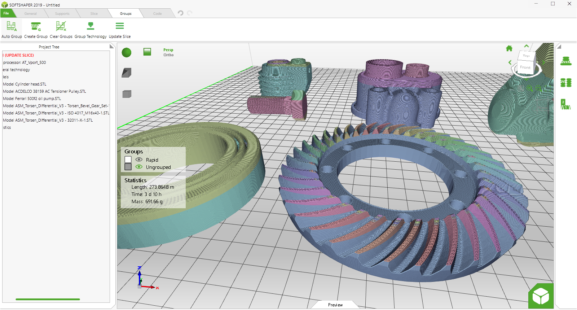Toggle the Ungrouped eye visibility
This screenshot has width=577, height=310.
point(139,167)
